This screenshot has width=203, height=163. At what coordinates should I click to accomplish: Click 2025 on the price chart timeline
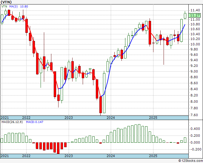[153, 118]
